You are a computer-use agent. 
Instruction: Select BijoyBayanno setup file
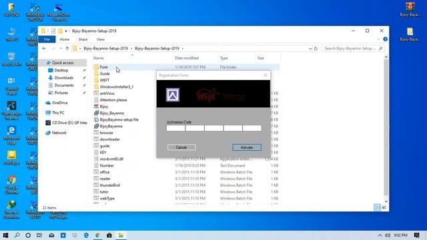119,119
